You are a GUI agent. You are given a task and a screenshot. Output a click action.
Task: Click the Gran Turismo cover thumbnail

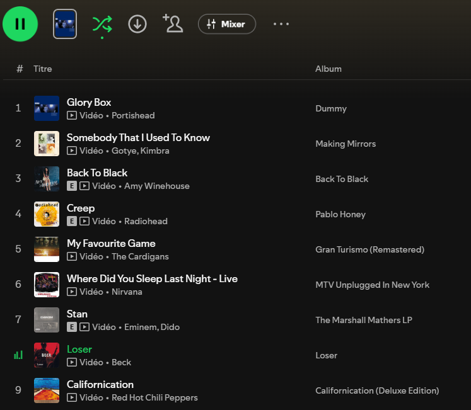(x=47, y=249)
